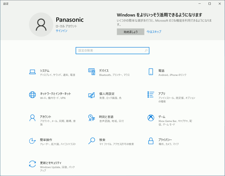
Task: Click the 今はスキップ link
Action: pos(154,32)
